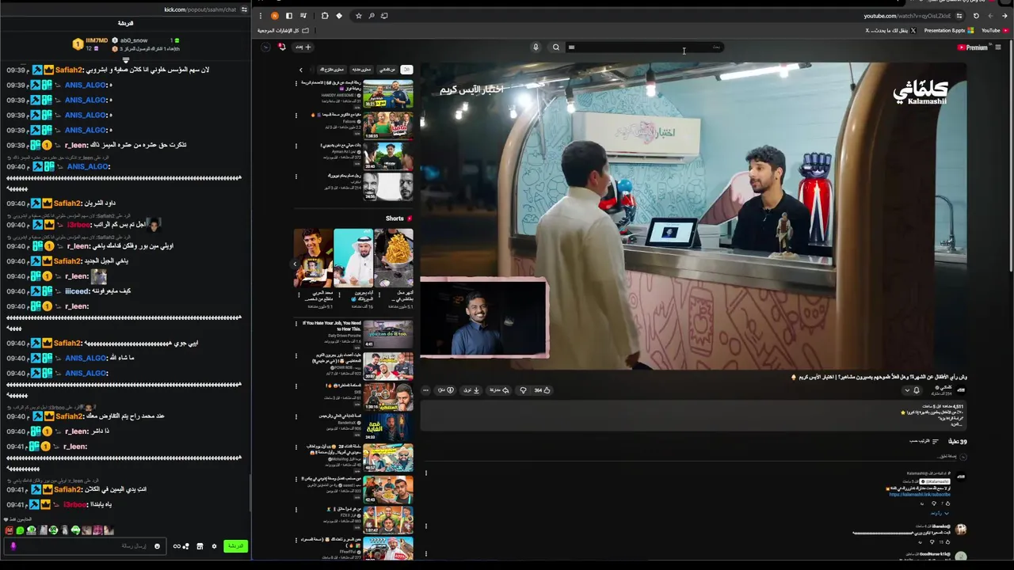This screenshot has height=570, width=1014.
Task: Click Kick chat message input field
Action: 85,546
